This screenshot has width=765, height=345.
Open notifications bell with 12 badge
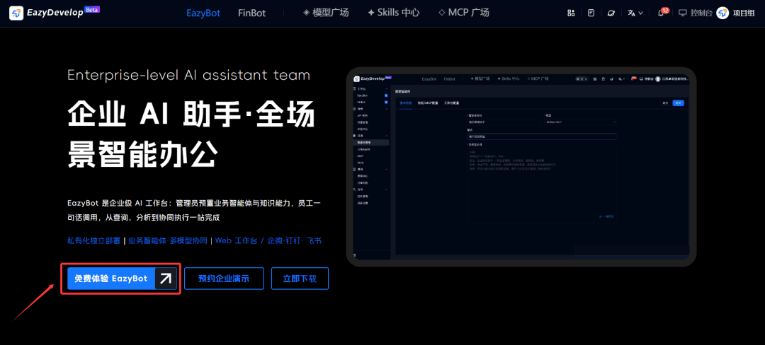pos(662,13)
